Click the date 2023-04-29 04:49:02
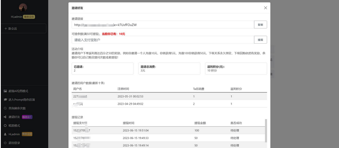The image size is (339, 148). (x=130, y=104)
